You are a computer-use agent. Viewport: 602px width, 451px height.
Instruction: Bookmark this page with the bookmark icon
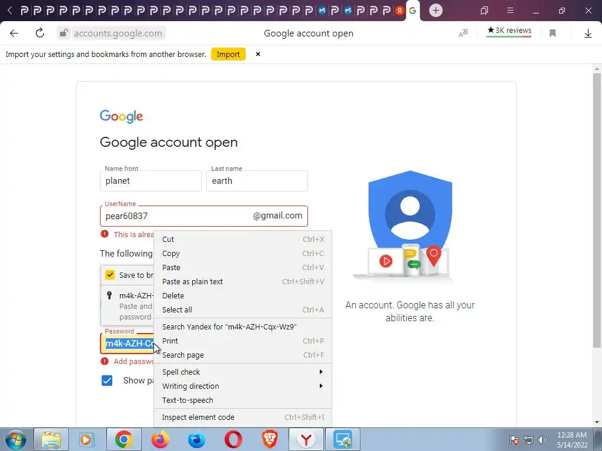[x=553, y=33]
